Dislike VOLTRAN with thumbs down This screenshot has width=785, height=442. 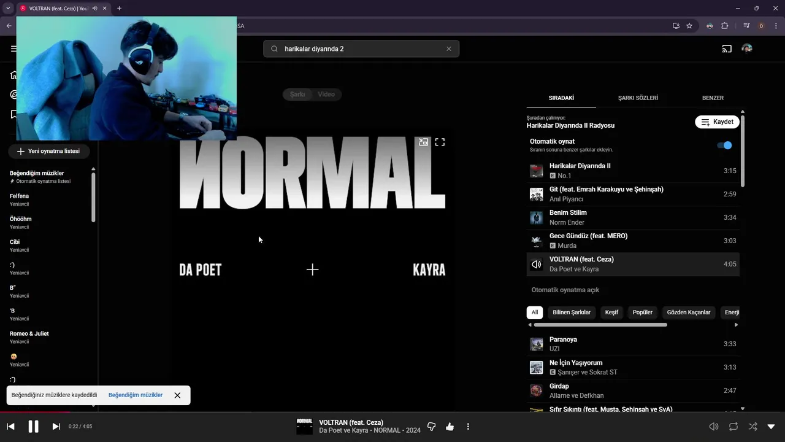pyautogui.click(x=431, y=426)
